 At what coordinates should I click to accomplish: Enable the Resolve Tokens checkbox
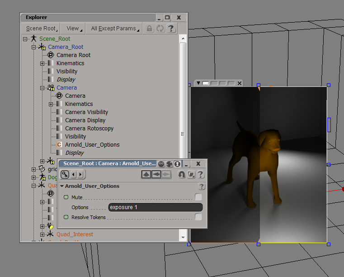click(198, 217)
